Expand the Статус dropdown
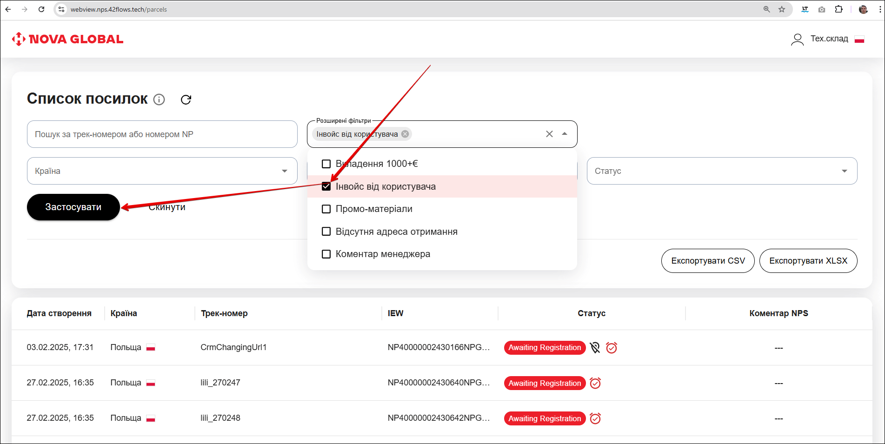 721,171
